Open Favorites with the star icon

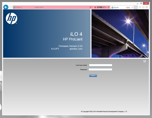point(143,7)
